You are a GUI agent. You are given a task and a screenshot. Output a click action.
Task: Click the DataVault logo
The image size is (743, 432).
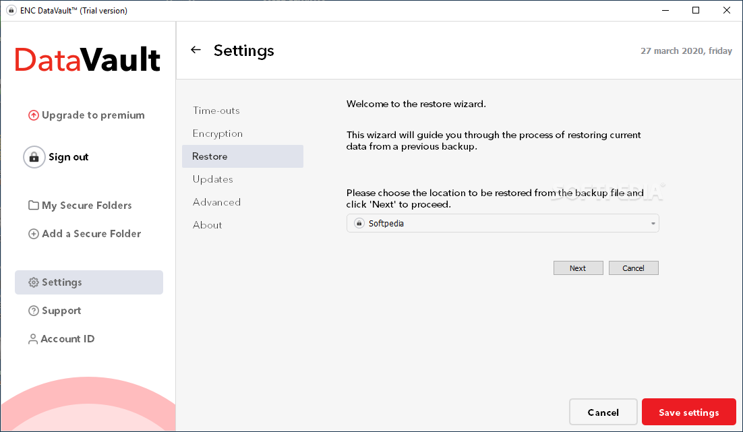pyautogui.click(x=88, y=60)
